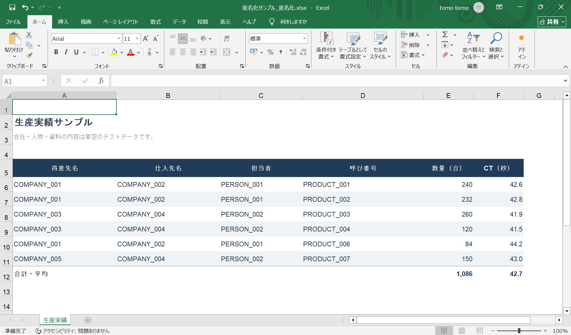Open the ページ レイアウト tab
This screenshot has width=571, height=335.
pos(121,22)
